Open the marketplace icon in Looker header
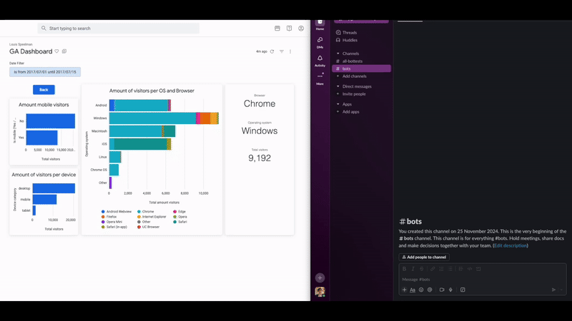572x321 pixels. 277,28
